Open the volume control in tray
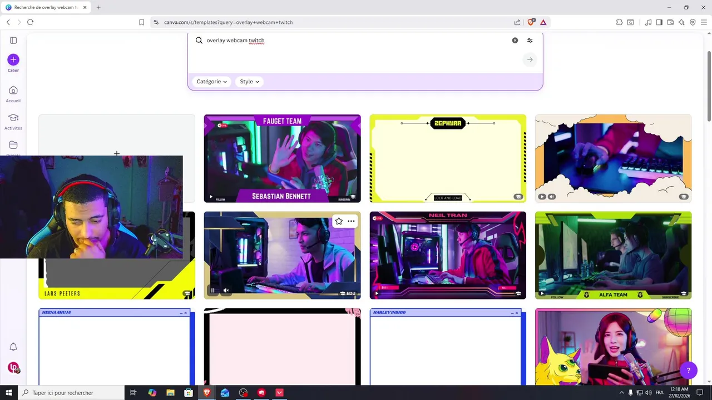 point(649,393)
